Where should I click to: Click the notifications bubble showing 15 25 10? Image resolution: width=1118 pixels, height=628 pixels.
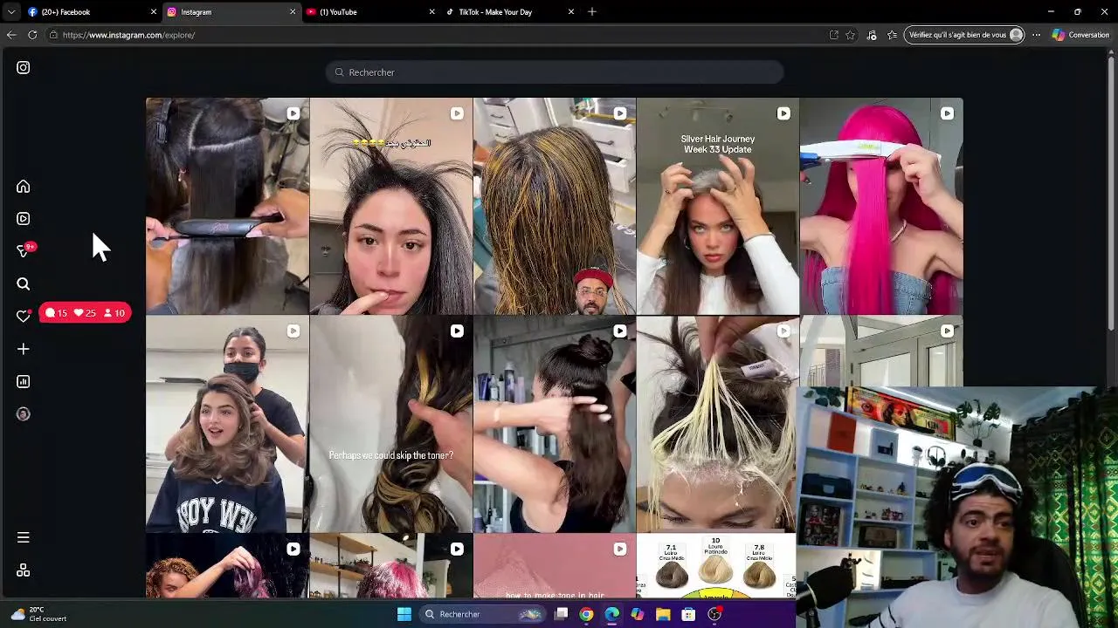85,312
